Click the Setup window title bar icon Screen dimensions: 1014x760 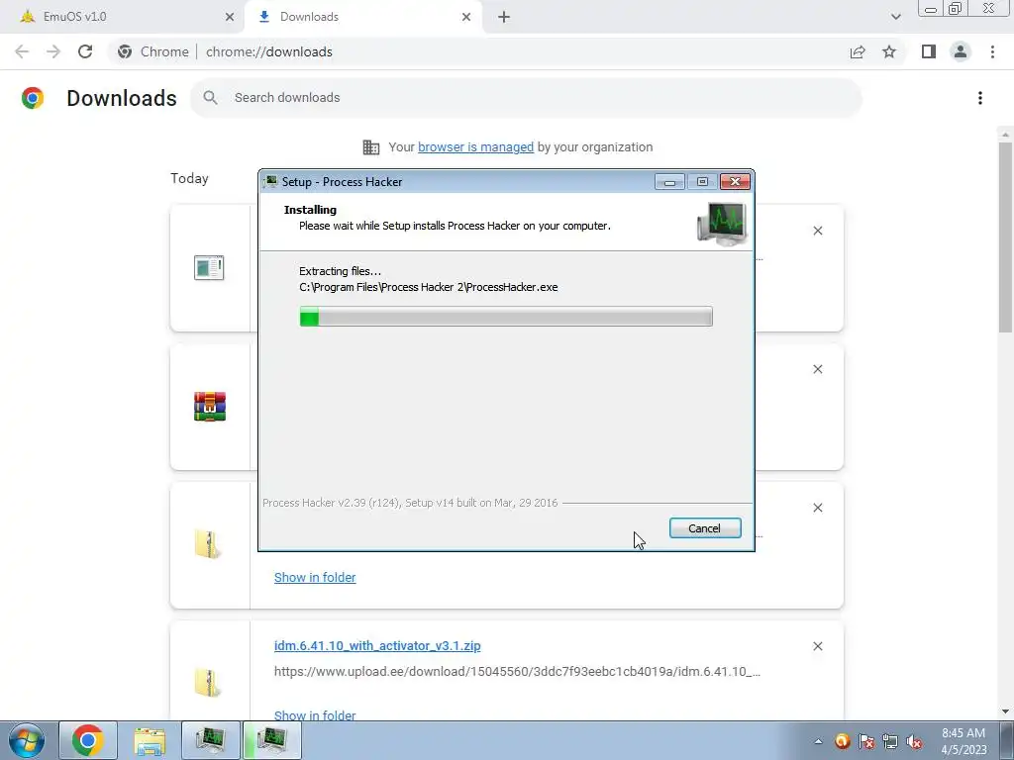(x=271, y=182)
